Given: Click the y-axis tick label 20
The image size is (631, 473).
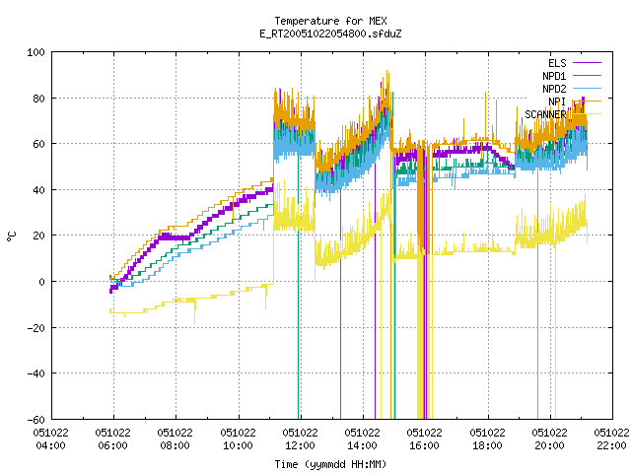Looking at the screenshot, I should 38,236.
